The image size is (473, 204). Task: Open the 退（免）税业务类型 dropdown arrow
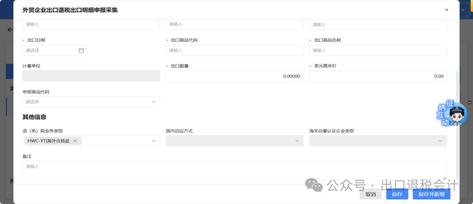pyautogui.click(x=154, y=141)
